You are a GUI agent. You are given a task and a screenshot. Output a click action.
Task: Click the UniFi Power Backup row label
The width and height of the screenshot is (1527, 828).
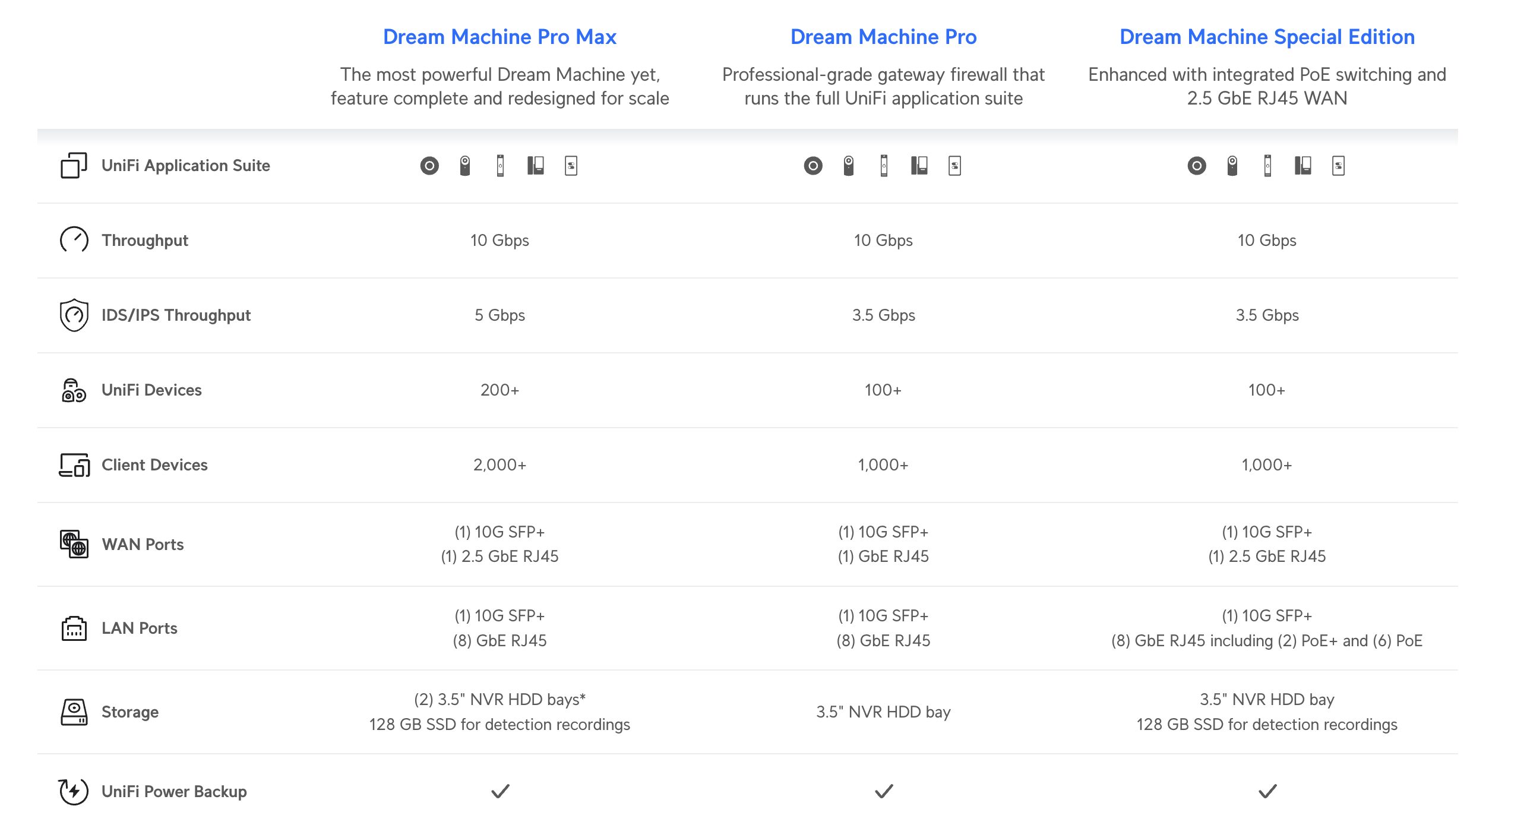(174, 792)
